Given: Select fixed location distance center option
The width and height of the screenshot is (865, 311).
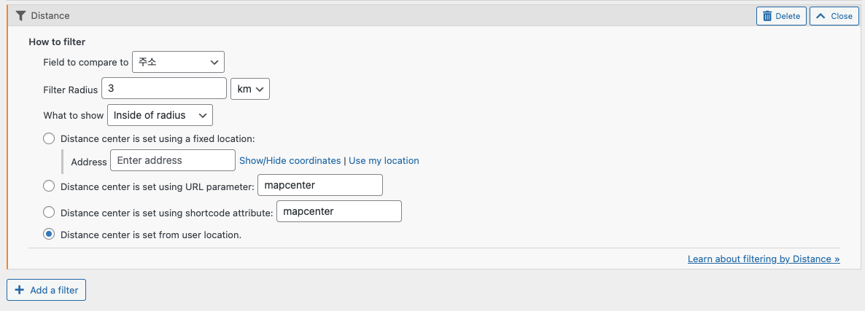Looking at the screenshot, I should tap(49, 138).
